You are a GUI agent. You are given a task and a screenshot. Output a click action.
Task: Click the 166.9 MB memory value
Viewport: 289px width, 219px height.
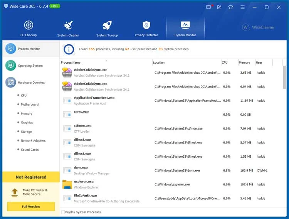point(247,170)
